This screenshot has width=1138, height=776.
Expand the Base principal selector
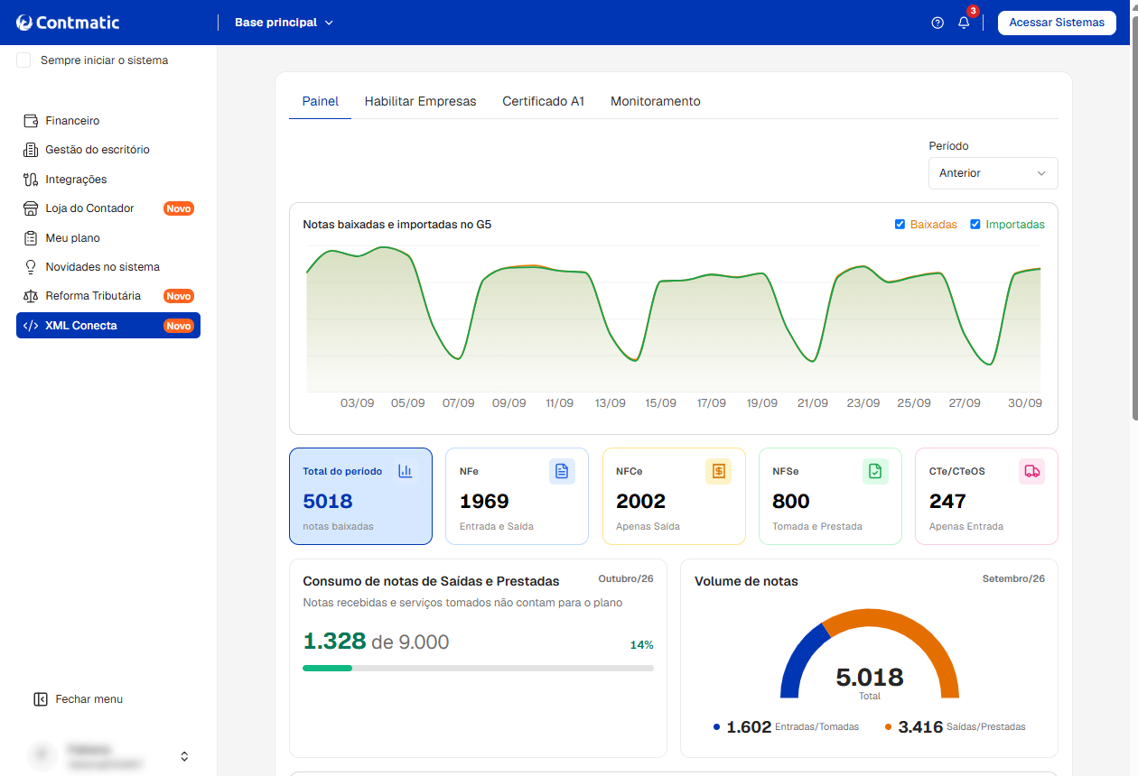click(x=284, y=23)
